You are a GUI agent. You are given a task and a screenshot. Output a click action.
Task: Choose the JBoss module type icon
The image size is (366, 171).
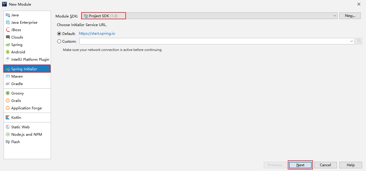(8, 30)
